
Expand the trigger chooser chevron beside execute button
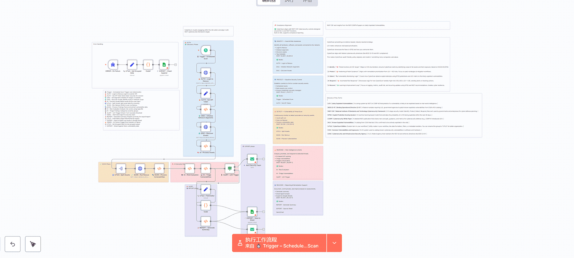334,243
